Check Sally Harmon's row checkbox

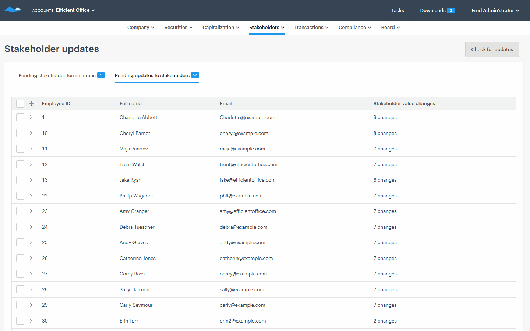(x=20, y=289)
